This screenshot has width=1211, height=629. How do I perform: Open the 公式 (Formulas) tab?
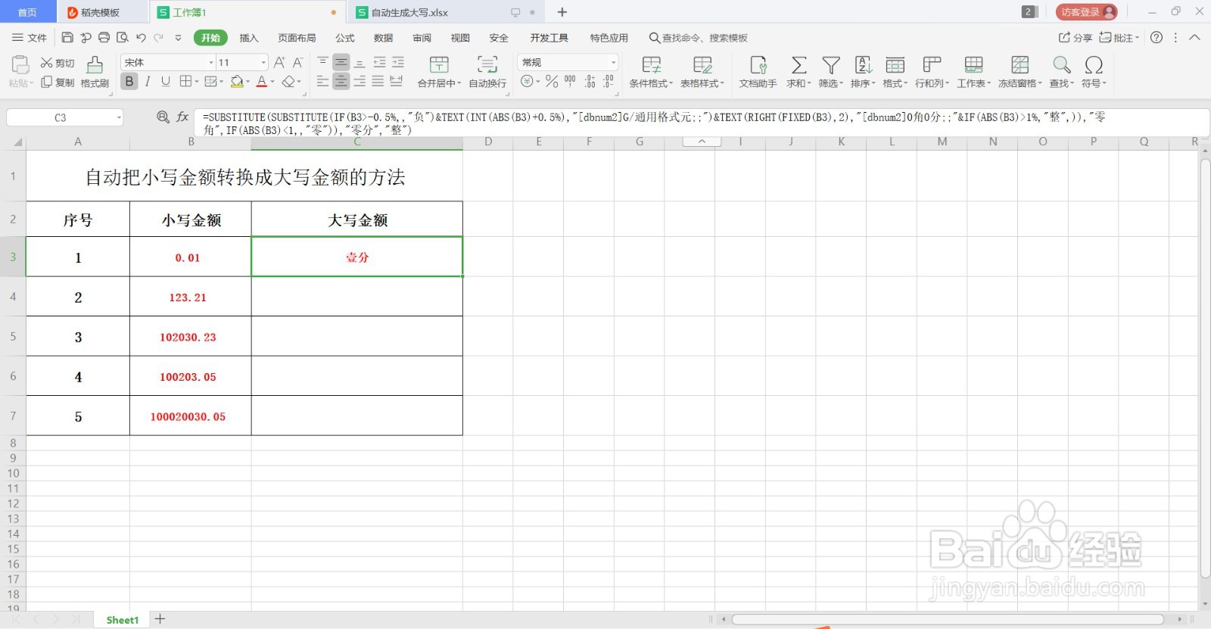point(345,38)
